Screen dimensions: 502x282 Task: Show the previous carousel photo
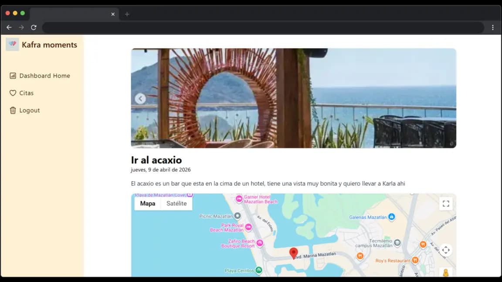pos(140,99)
